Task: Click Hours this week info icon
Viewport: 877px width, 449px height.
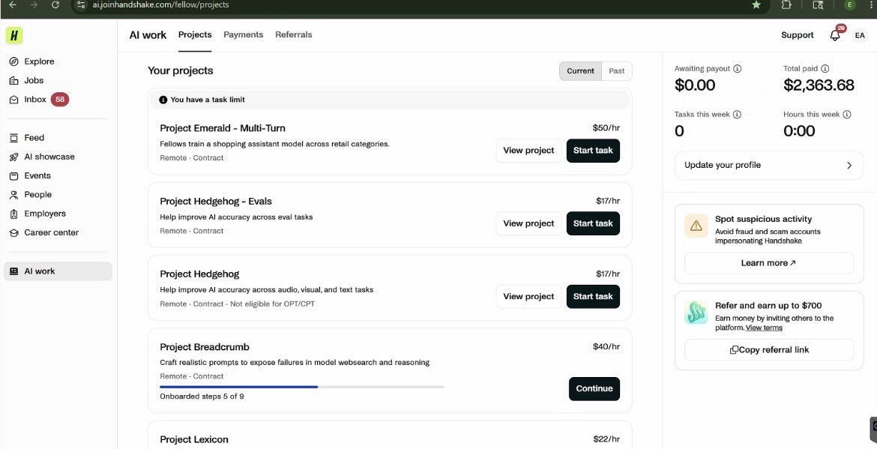Action: click(x=847, y=115)
